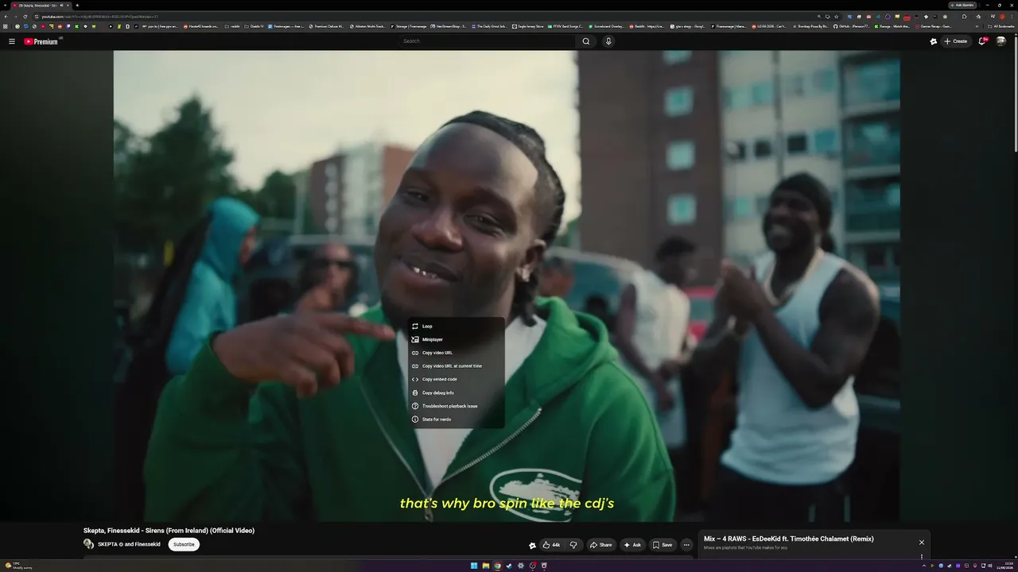Click the Ask button
Screen dimensions: 1018x572
[632, 545]
